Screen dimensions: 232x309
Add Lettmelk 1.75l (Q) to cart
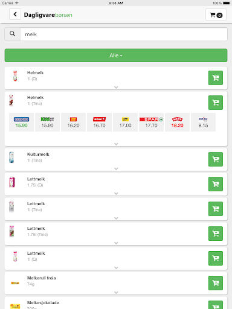(216, 184)
